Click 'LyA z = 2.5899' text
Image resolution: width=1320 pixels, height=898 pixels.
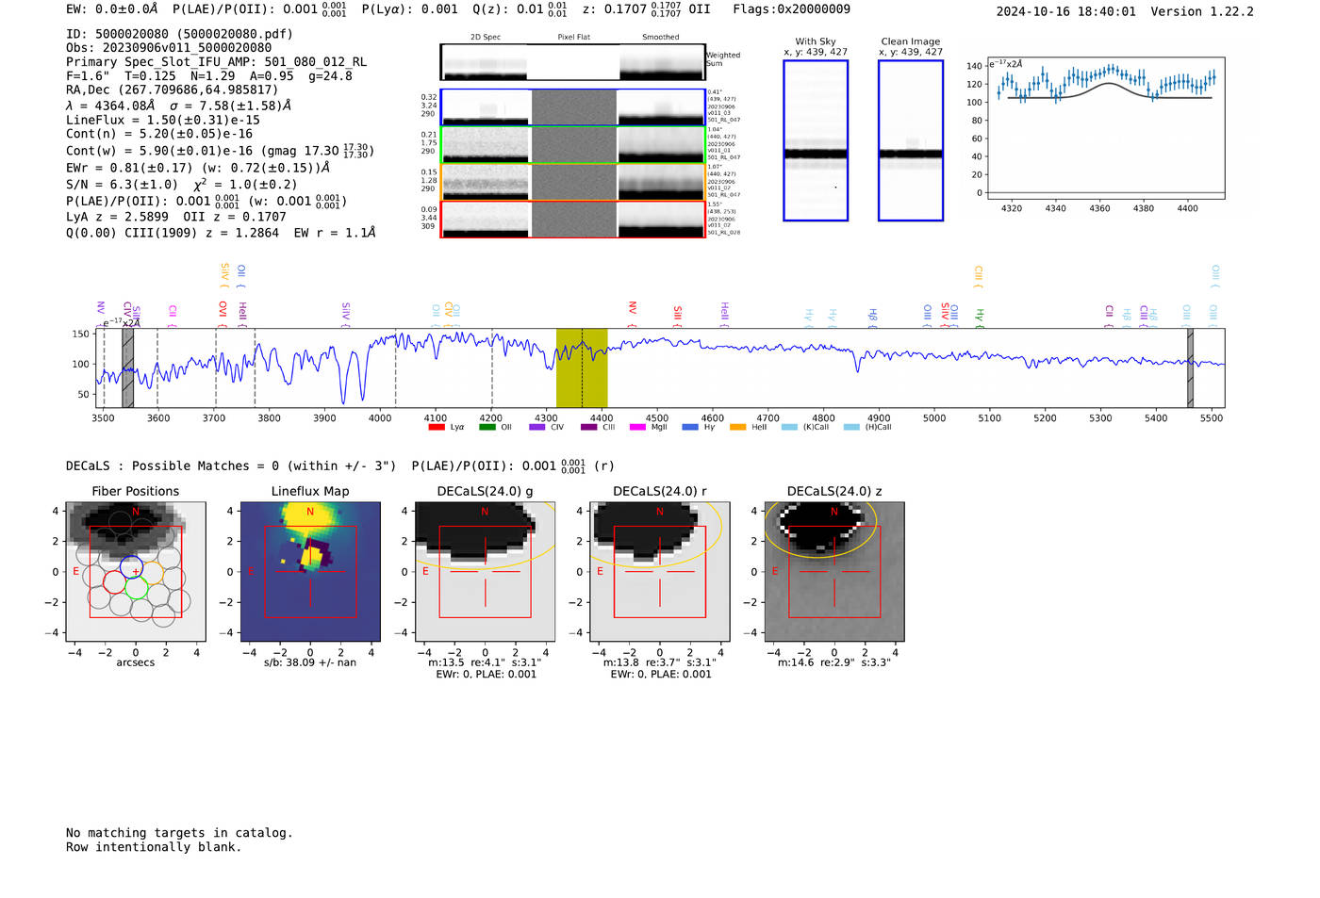coord(117,217)
